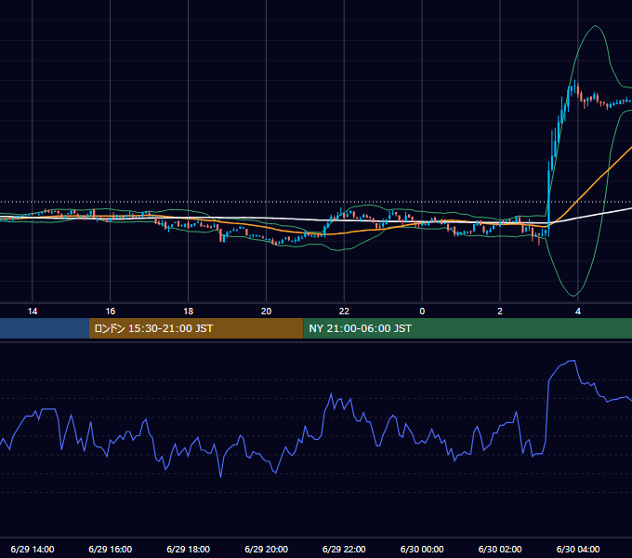The width and height of the screenshot is (632, 558).
Task: Click the 18 hour axis label
Action: tap(189, 312)
